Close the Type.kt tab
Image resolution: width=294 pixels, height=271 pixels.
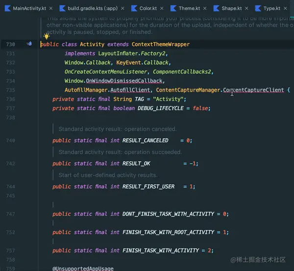[285, 8]
